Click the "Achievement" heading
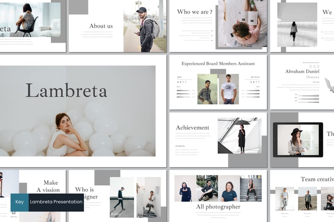The image size is (334, 222). point(192,128)
